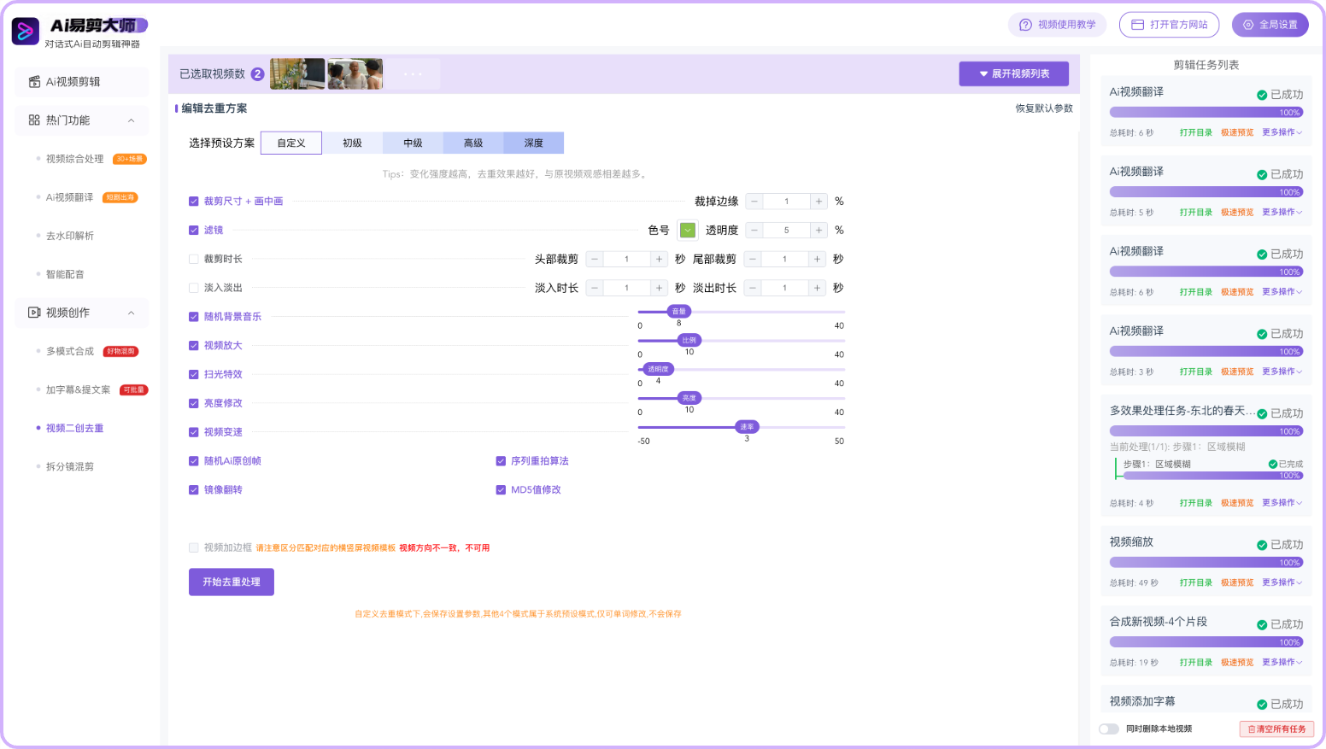Select the 初级 preset tab
The width and height of the screenshot is (1326, 749).
click(x=352, y=143)
